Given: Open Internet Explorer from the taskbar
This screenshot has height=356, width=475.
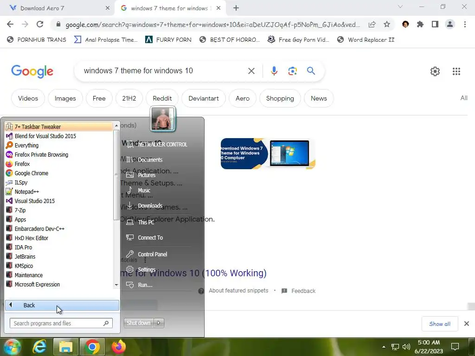Looking at the screenshot, I should pos(39,347).
